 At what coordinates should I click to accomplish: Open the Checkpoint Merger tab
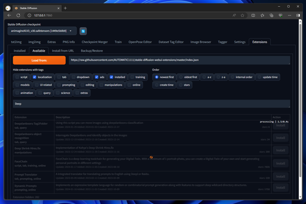94,42
